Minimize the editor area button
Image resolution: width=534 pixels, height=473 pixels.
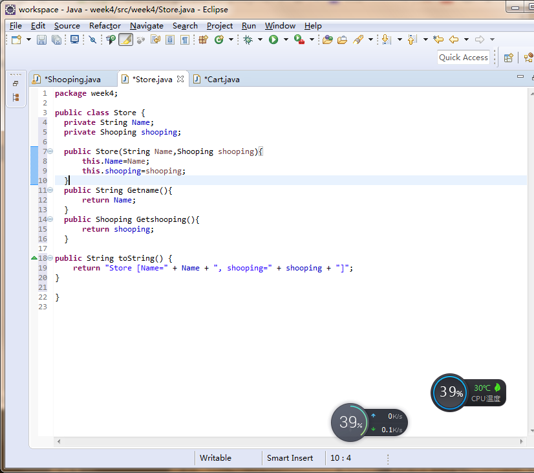(520, 76)
